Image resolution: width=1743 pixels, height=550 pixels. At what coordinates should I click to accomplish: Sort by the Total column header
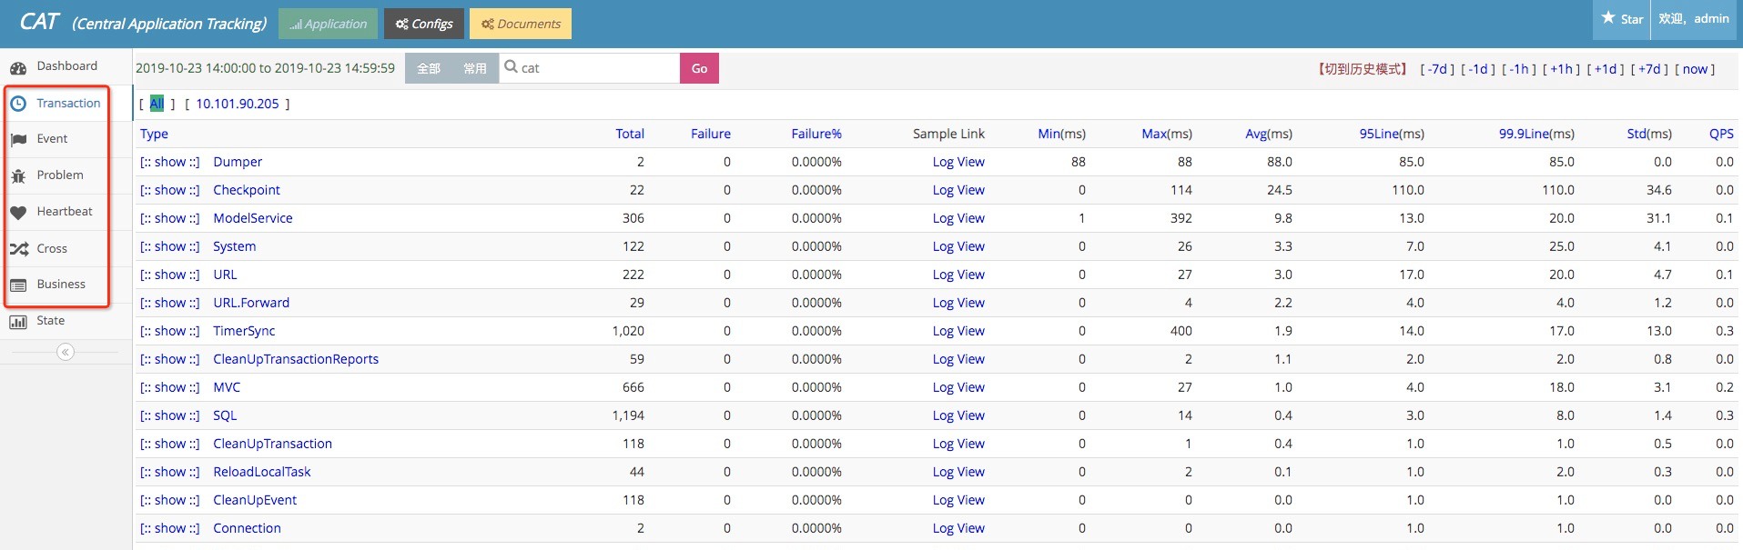point(630,134)
